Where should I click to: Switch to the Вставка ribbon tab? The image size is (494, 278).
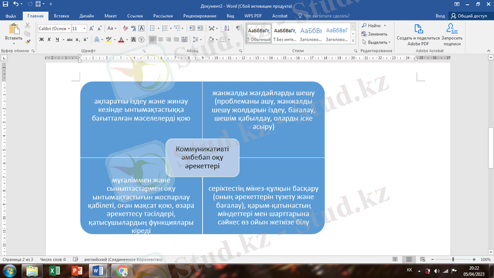61,15
